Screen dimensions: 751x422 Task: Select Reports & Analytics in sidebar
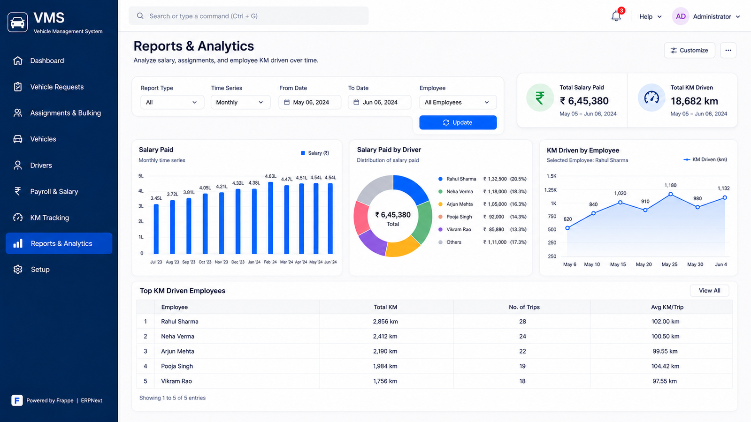pos(59,243)
